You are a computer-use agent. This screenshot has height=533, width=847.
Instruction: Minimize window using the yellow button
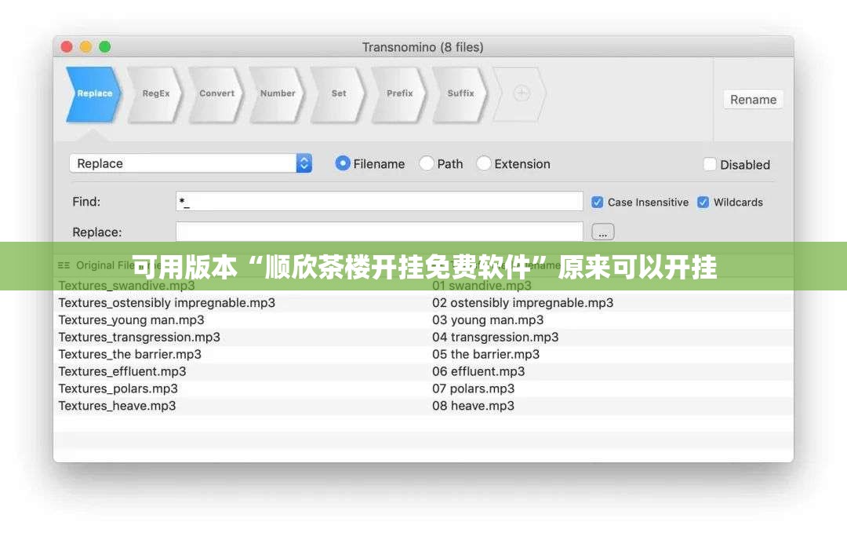(86, 47)
